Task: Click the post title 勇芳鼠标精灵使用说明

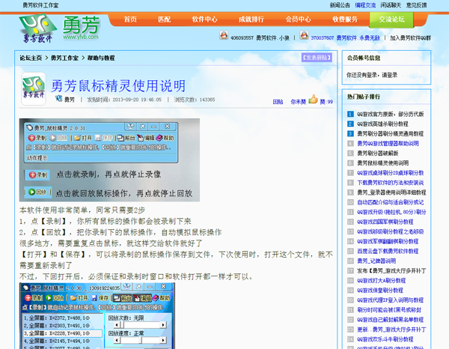Action: 118,85
